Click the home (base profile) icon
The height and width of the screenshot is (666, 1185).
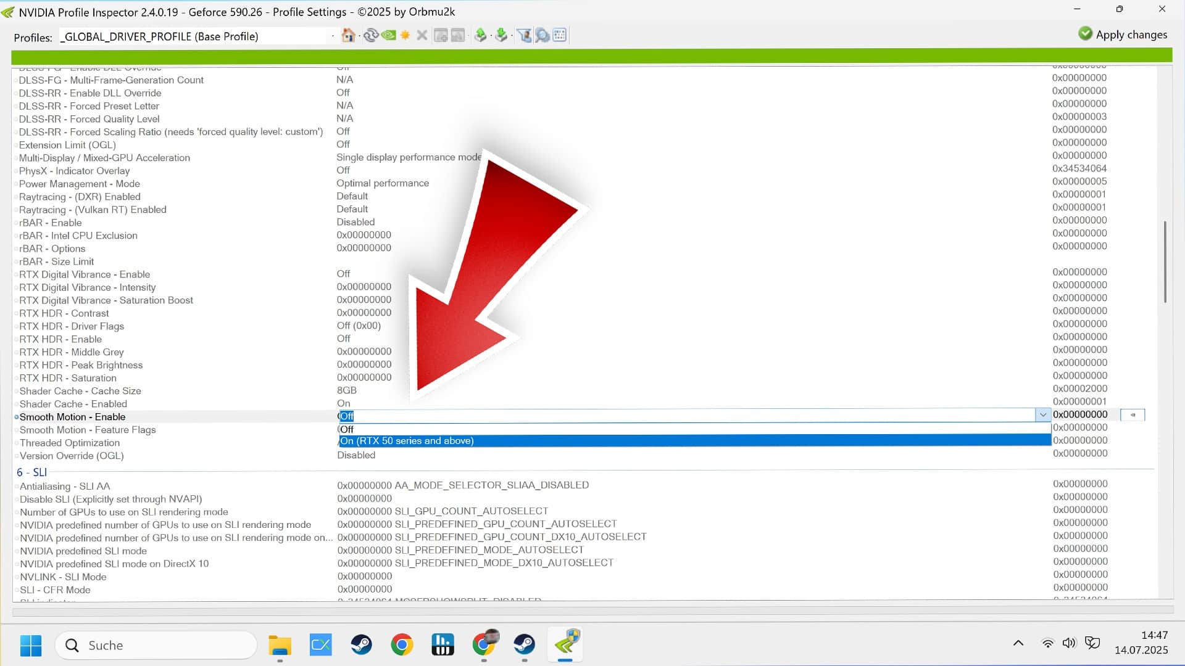[x=348, y=35]
